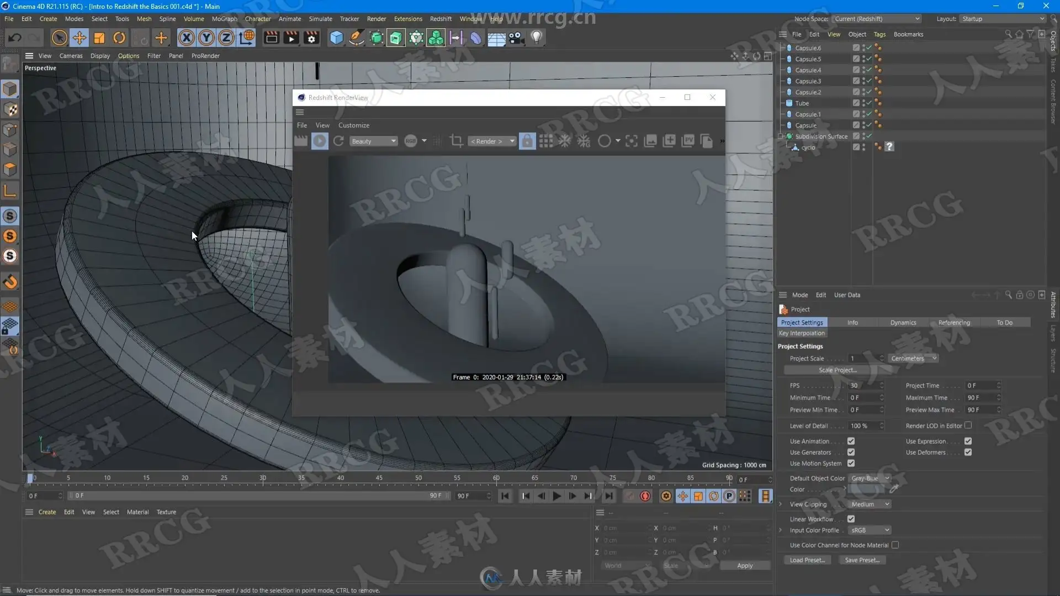Screen dimensions: 1060x596
Task: Toggle Linear Workflow checkbox
Action: [851, 519]
